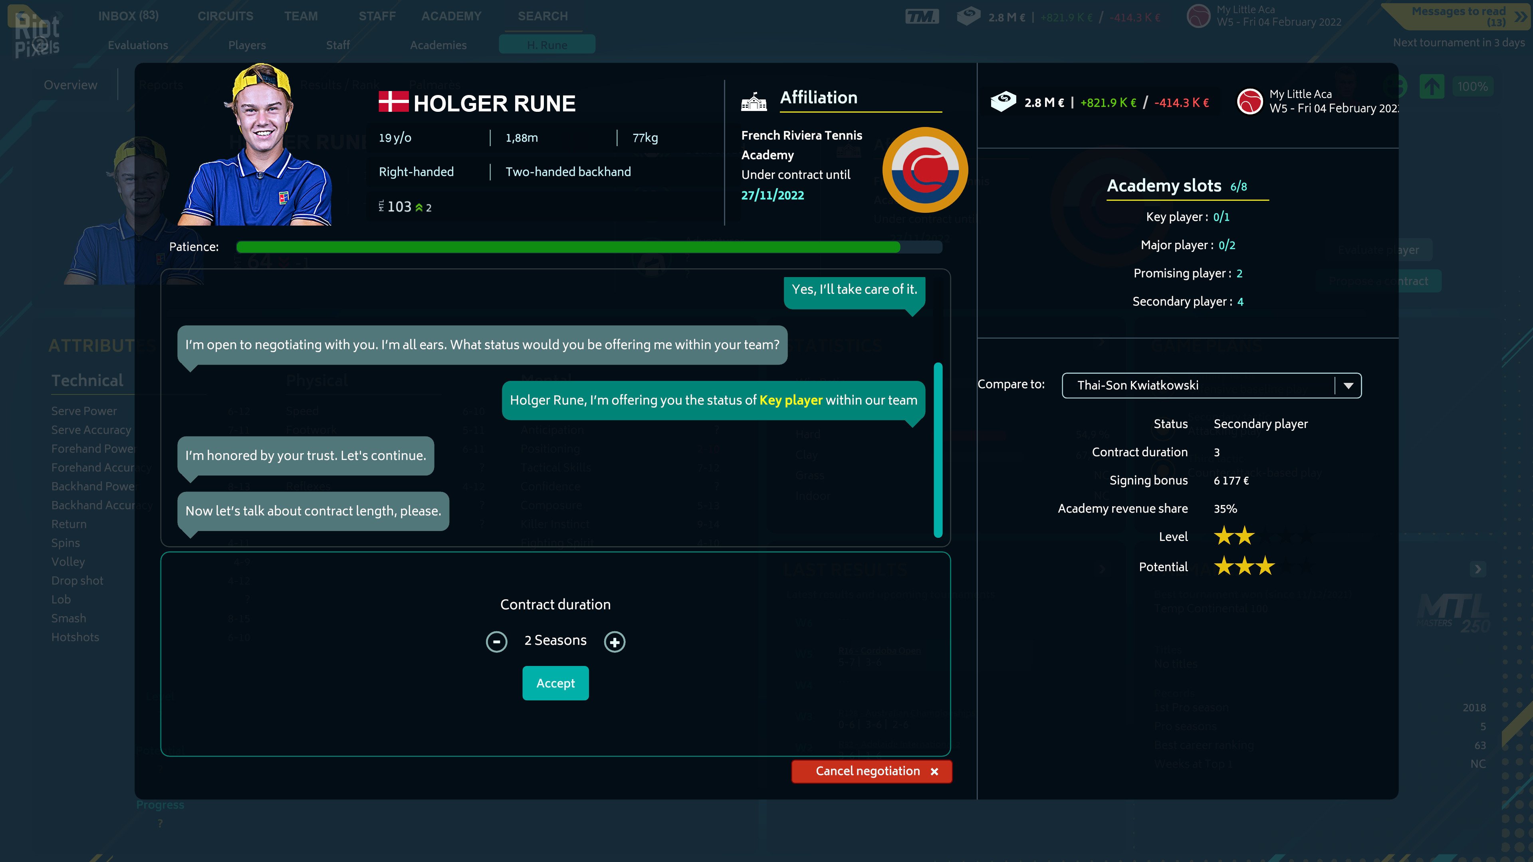This screenshot has width=1533, height=862.
Task: Open the Compare to player dropdown
Action: [1349, 386]
